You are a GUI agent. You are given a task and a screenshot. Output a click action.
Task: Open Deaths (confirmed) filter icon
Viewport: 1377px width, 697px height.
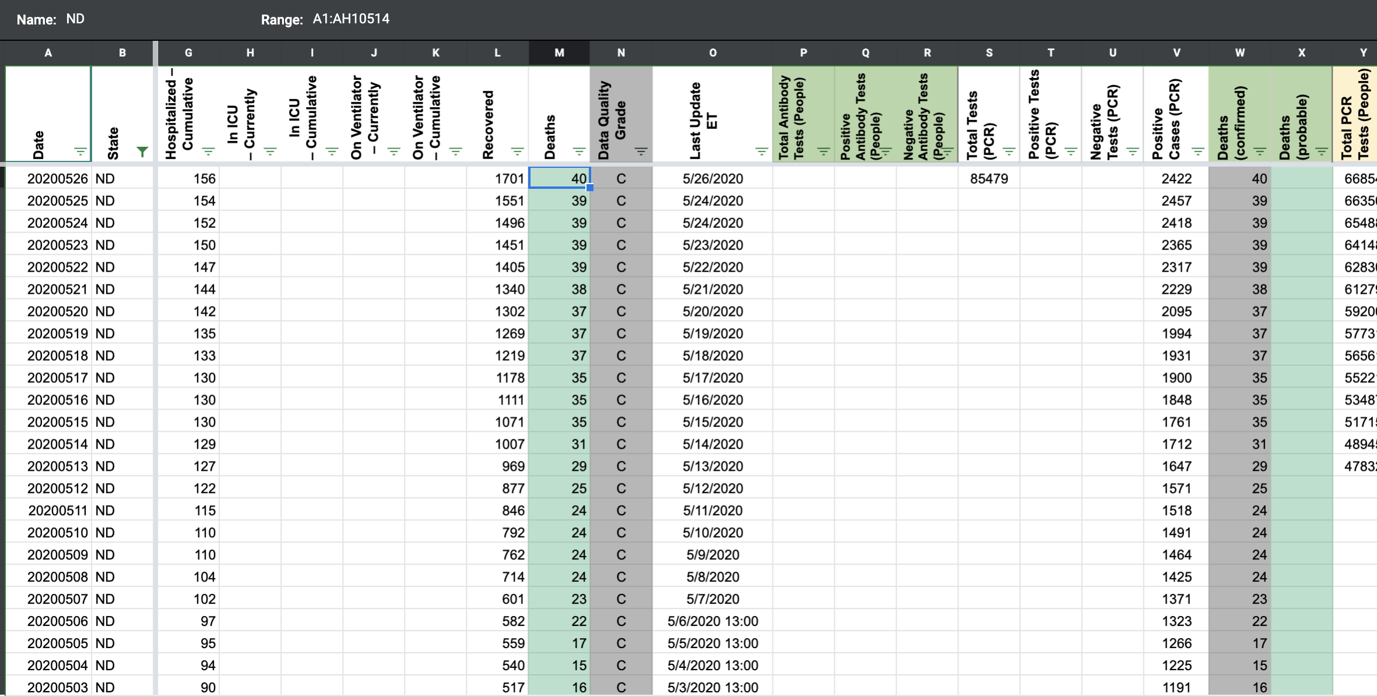point(1259,152)
